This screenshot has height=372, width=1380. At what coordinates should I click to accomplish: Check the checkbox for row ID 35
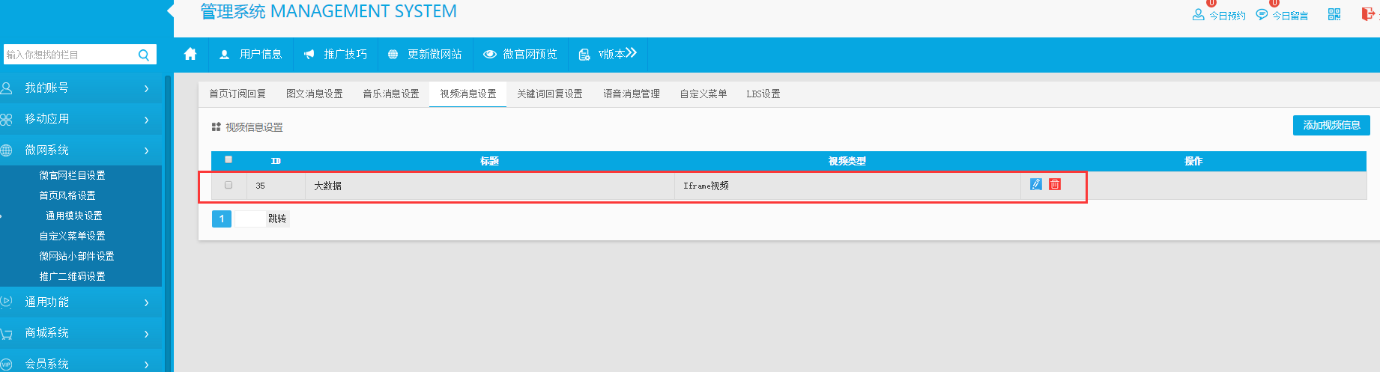pos(229,185)
